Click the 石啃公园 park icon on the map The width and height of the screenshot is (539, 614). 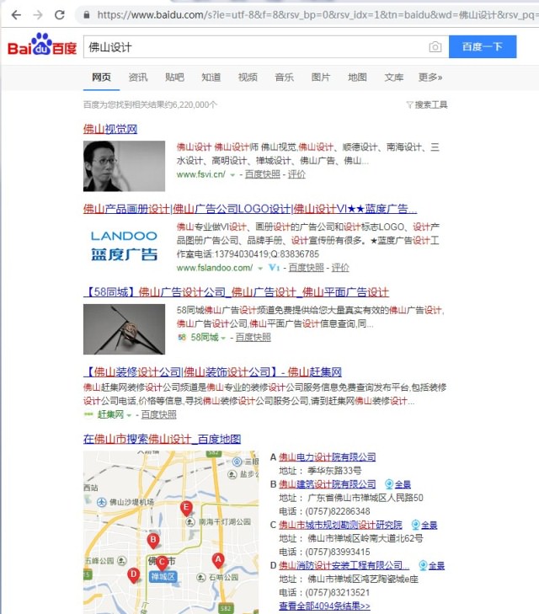[x=201, y=577]
